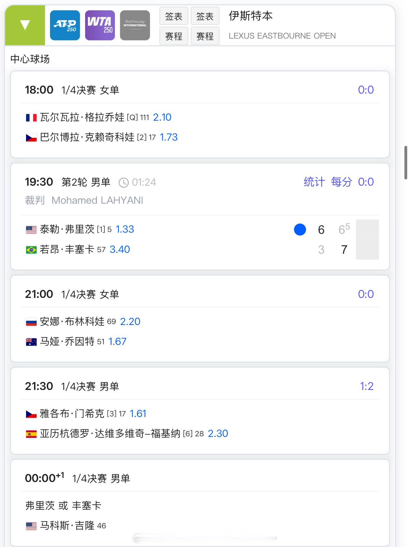The height and width of the screenshot is (547, 410).
Task: Click the bottom horizontal scroll indicator
Action: tap(205, 538)
